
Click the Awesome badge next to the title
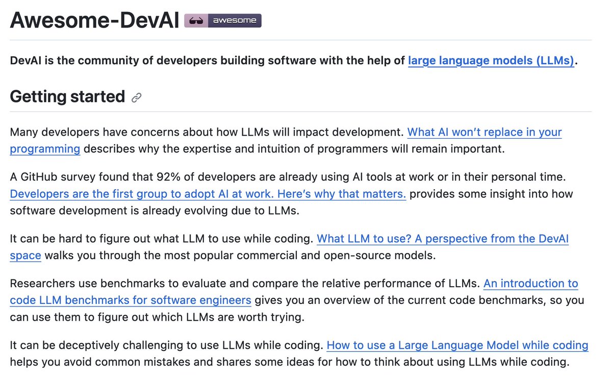[222, 20]
